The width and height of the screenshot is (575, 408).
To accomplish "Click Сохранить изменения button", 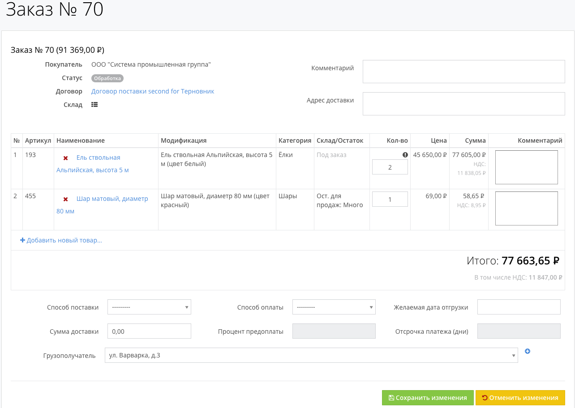I will (427, 398).
